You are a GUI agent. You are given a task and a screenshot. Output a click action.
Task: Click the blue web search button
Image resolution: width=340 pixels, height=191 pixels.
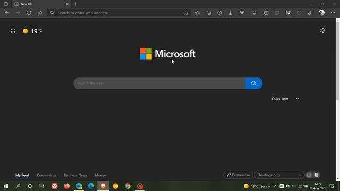tap(254, 83)
